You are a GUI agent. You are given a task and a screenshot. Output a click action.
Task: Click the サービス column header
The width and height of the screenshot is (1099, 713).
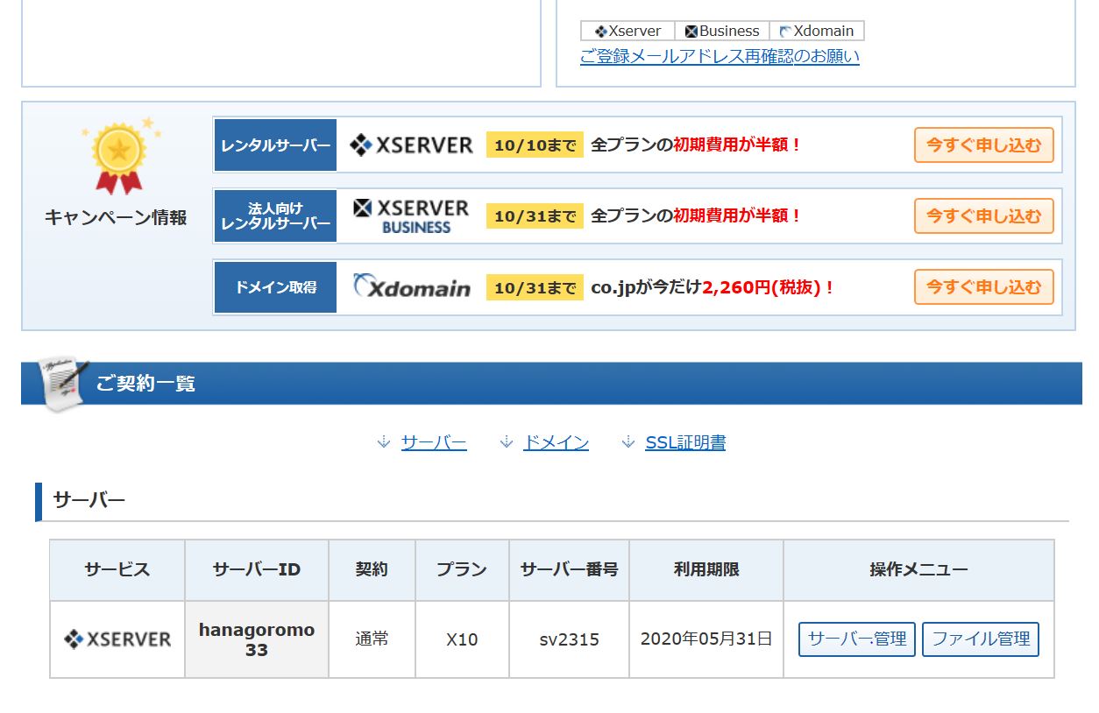click(117, 570)
